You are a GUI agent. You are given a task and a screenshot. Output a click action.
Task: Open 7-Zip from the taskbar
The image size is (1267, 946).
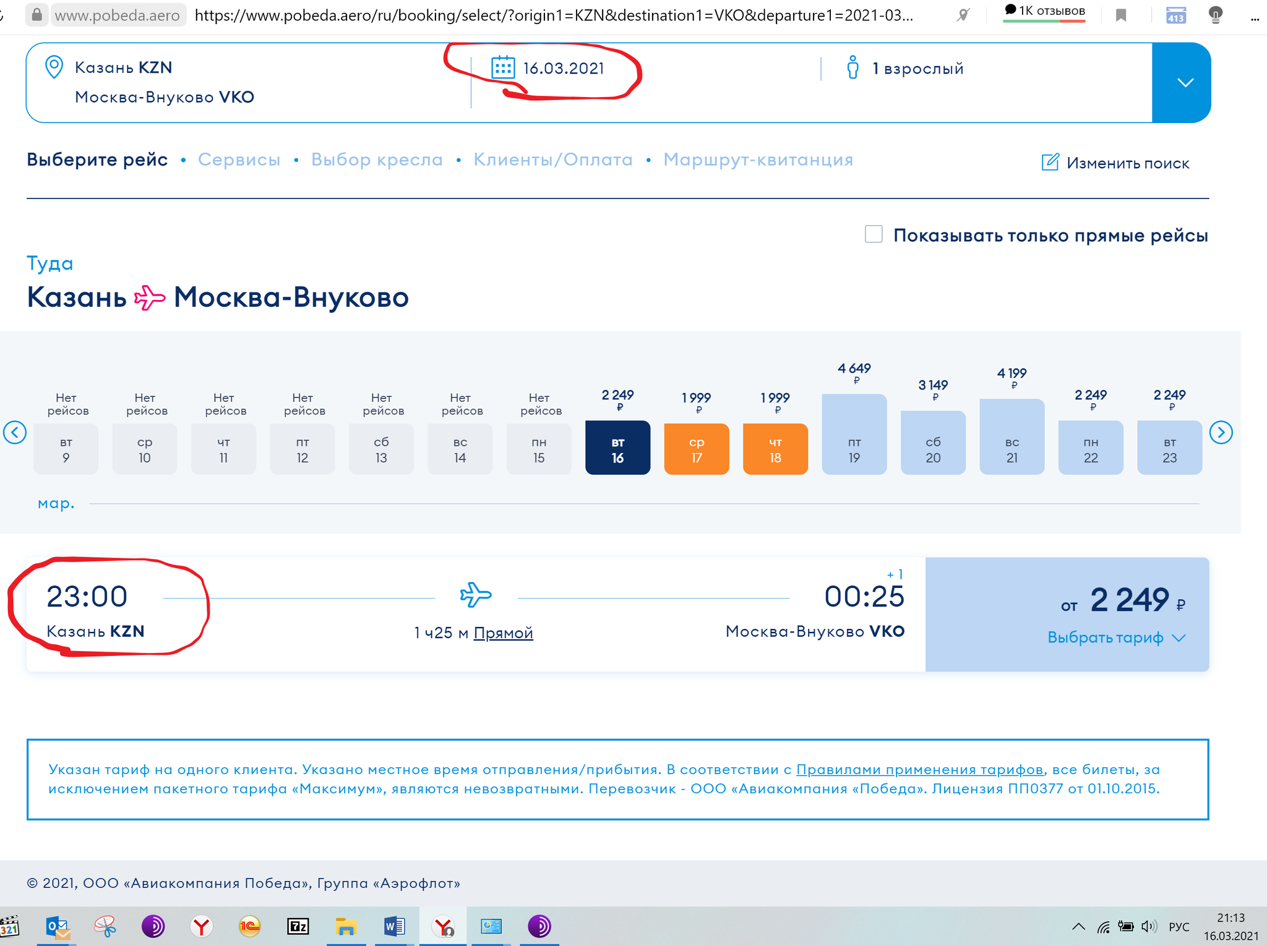(x=298, y=927)
